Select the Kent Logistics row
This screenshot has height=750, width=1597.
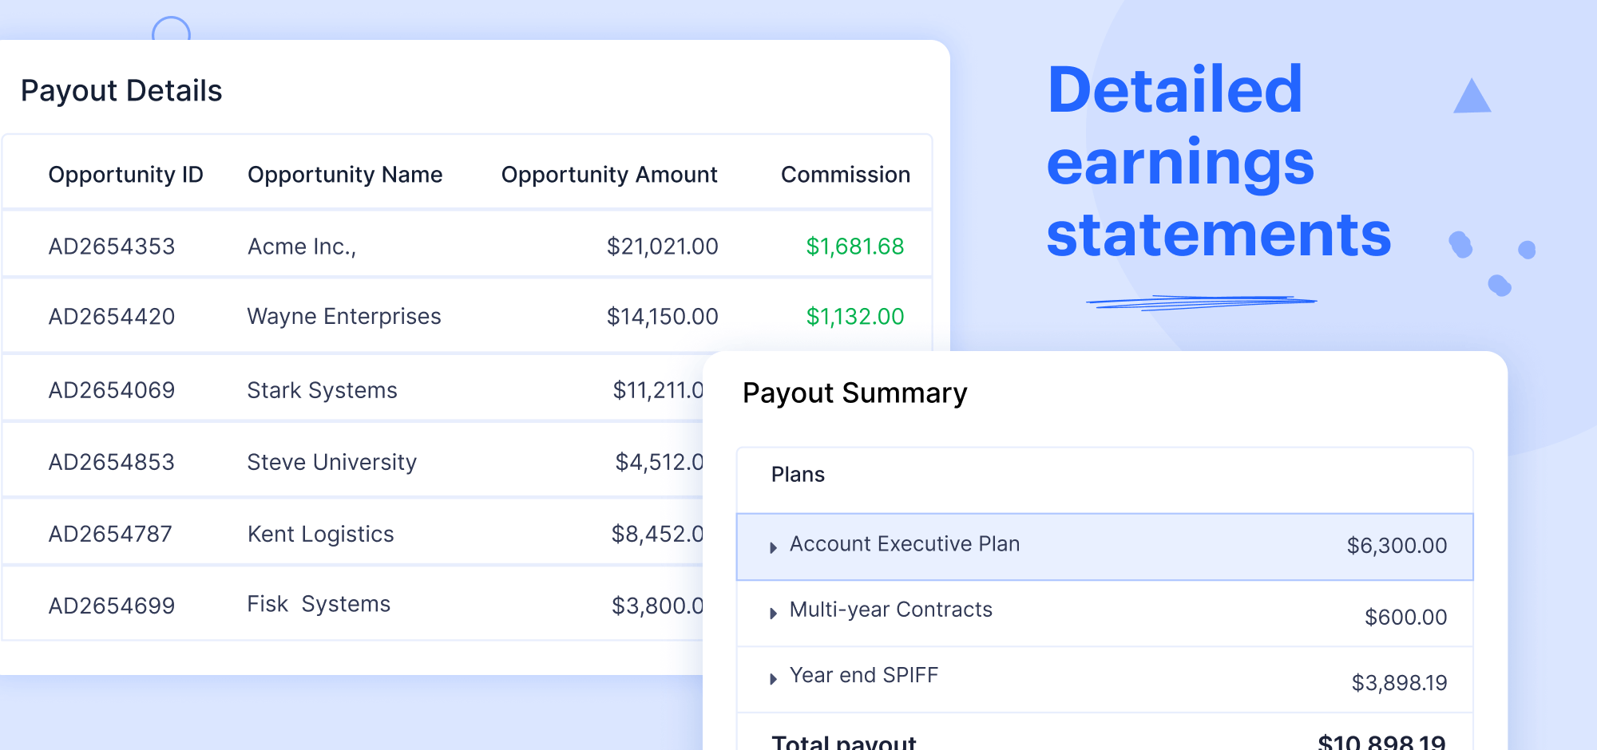(320, 534)
